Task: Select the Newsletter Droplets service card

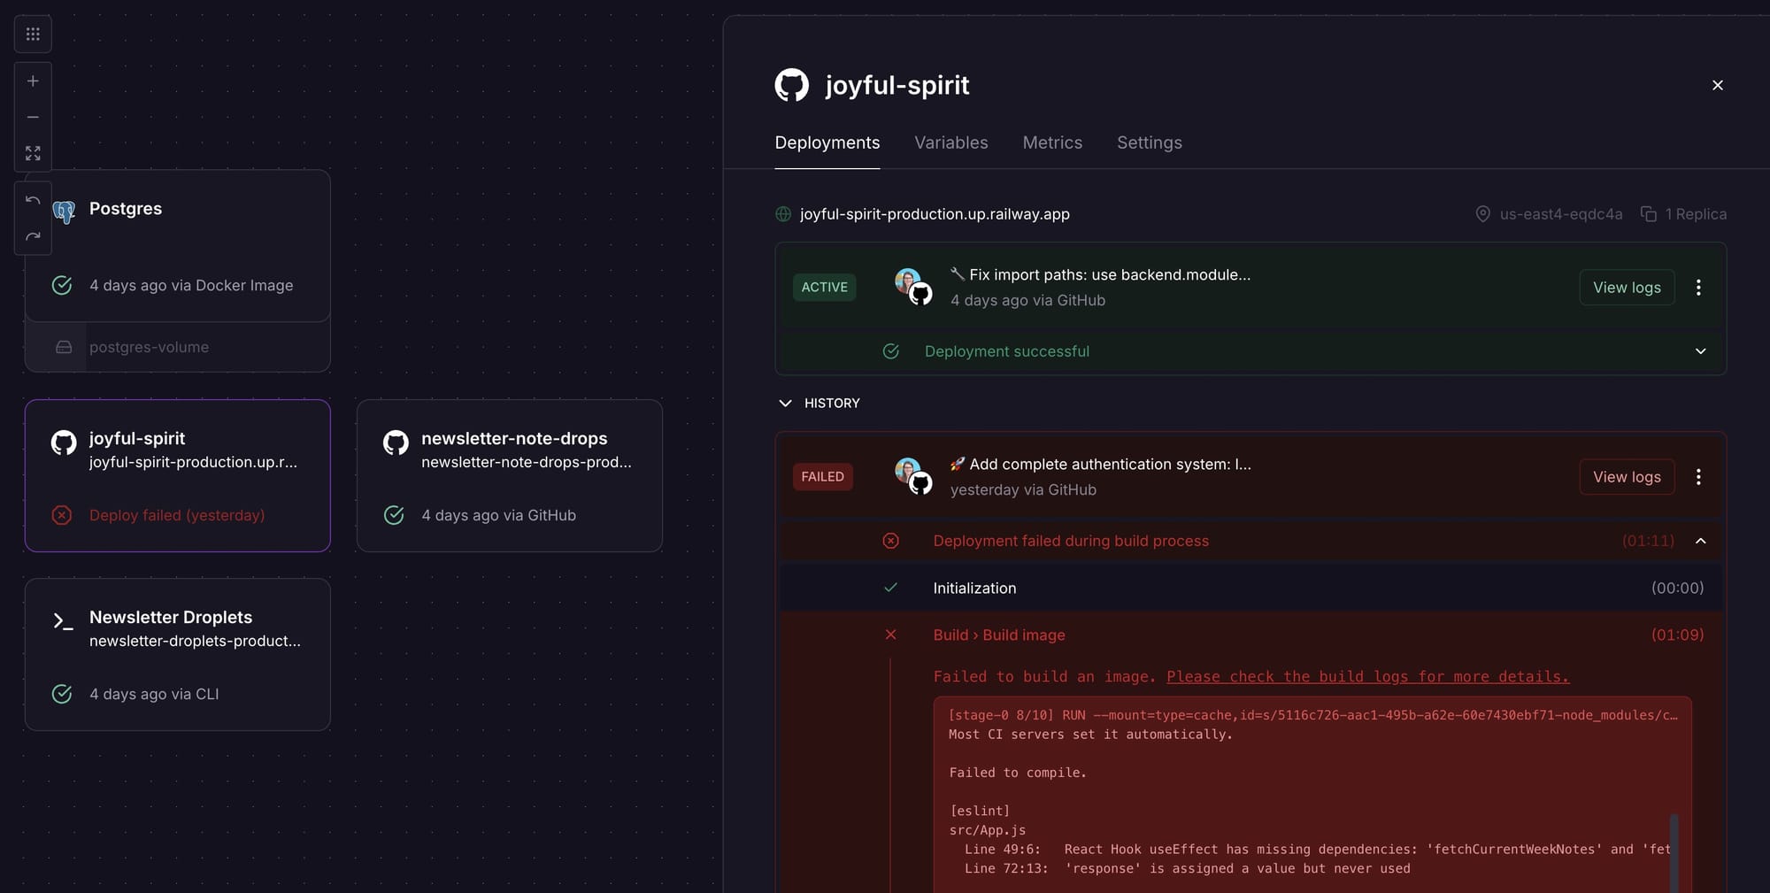Action: [178, 655]
